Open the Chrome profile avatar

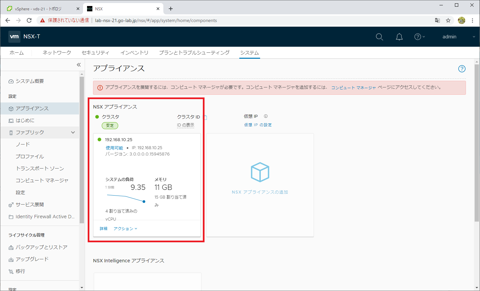[462, 20]
